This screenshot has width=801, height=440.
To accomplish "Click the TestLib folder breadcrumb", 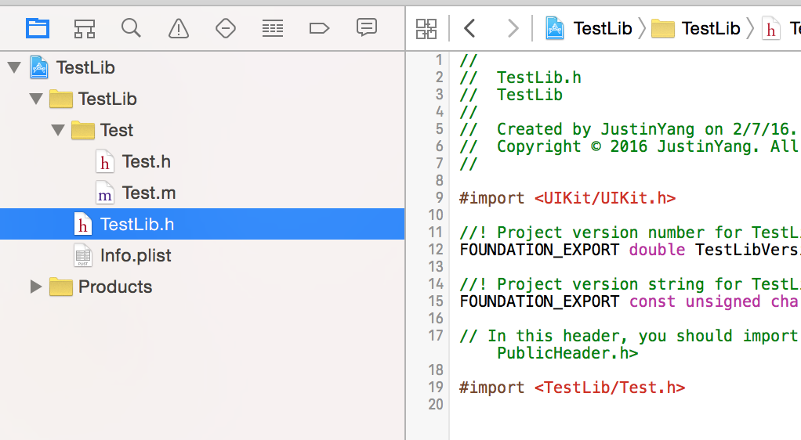I will pyautogui.click(x=696, y=29).
